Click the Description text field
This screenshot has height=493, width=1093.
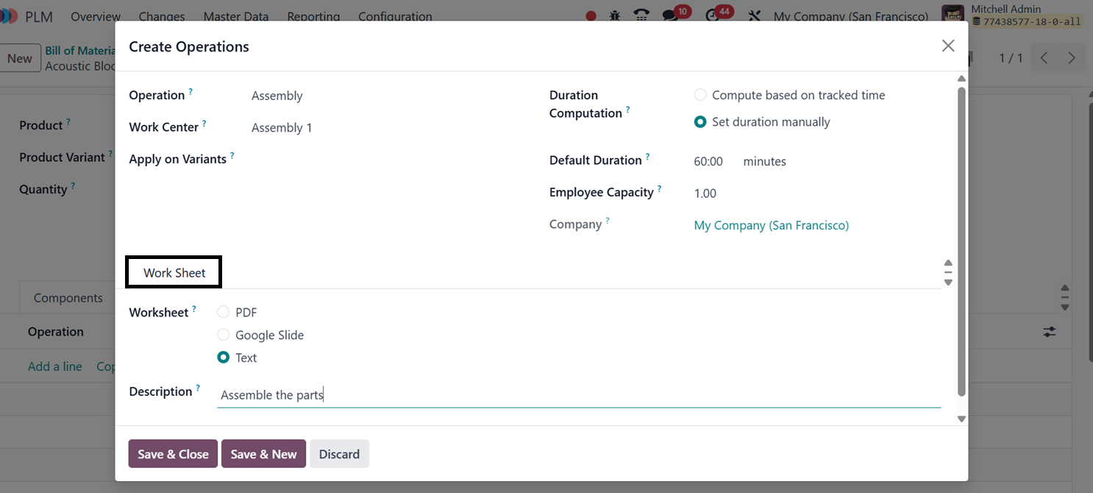(x=578, y=395)
